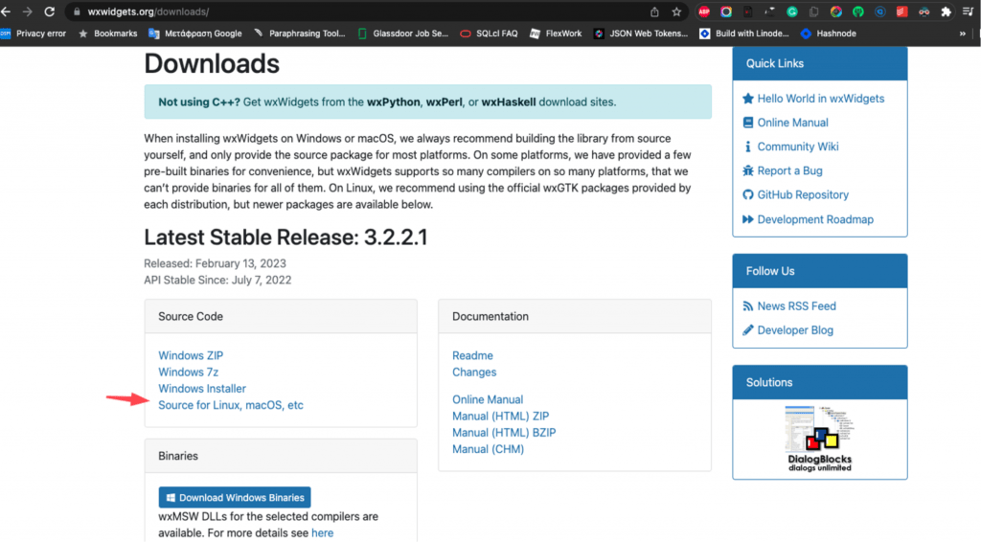The image size is (981, 542).
Task: Show more bookmarks with double chevron
Action: tap(962, 34)
